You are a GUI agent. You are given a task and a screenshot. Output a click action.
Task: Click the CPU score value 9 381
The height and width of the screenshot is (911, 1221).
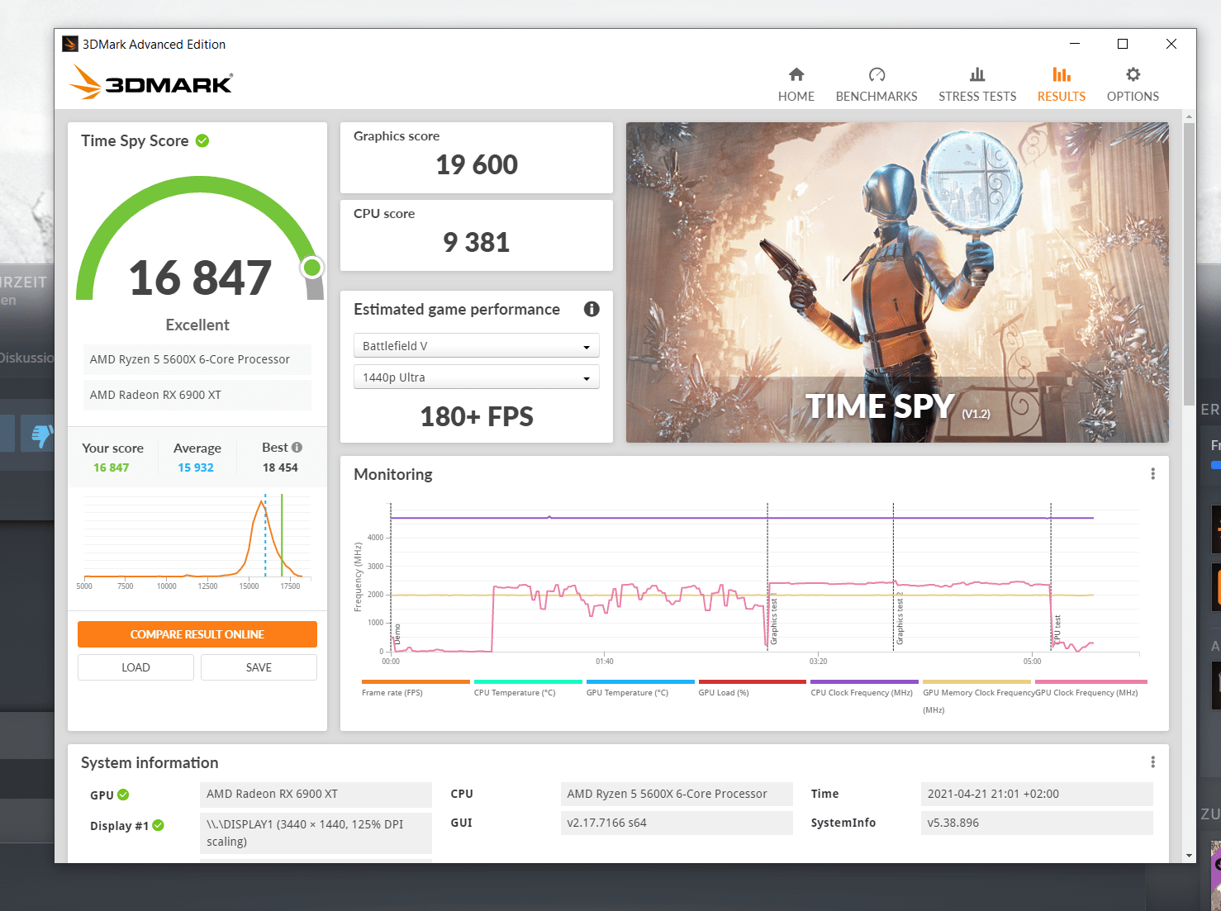pos(477,243)
